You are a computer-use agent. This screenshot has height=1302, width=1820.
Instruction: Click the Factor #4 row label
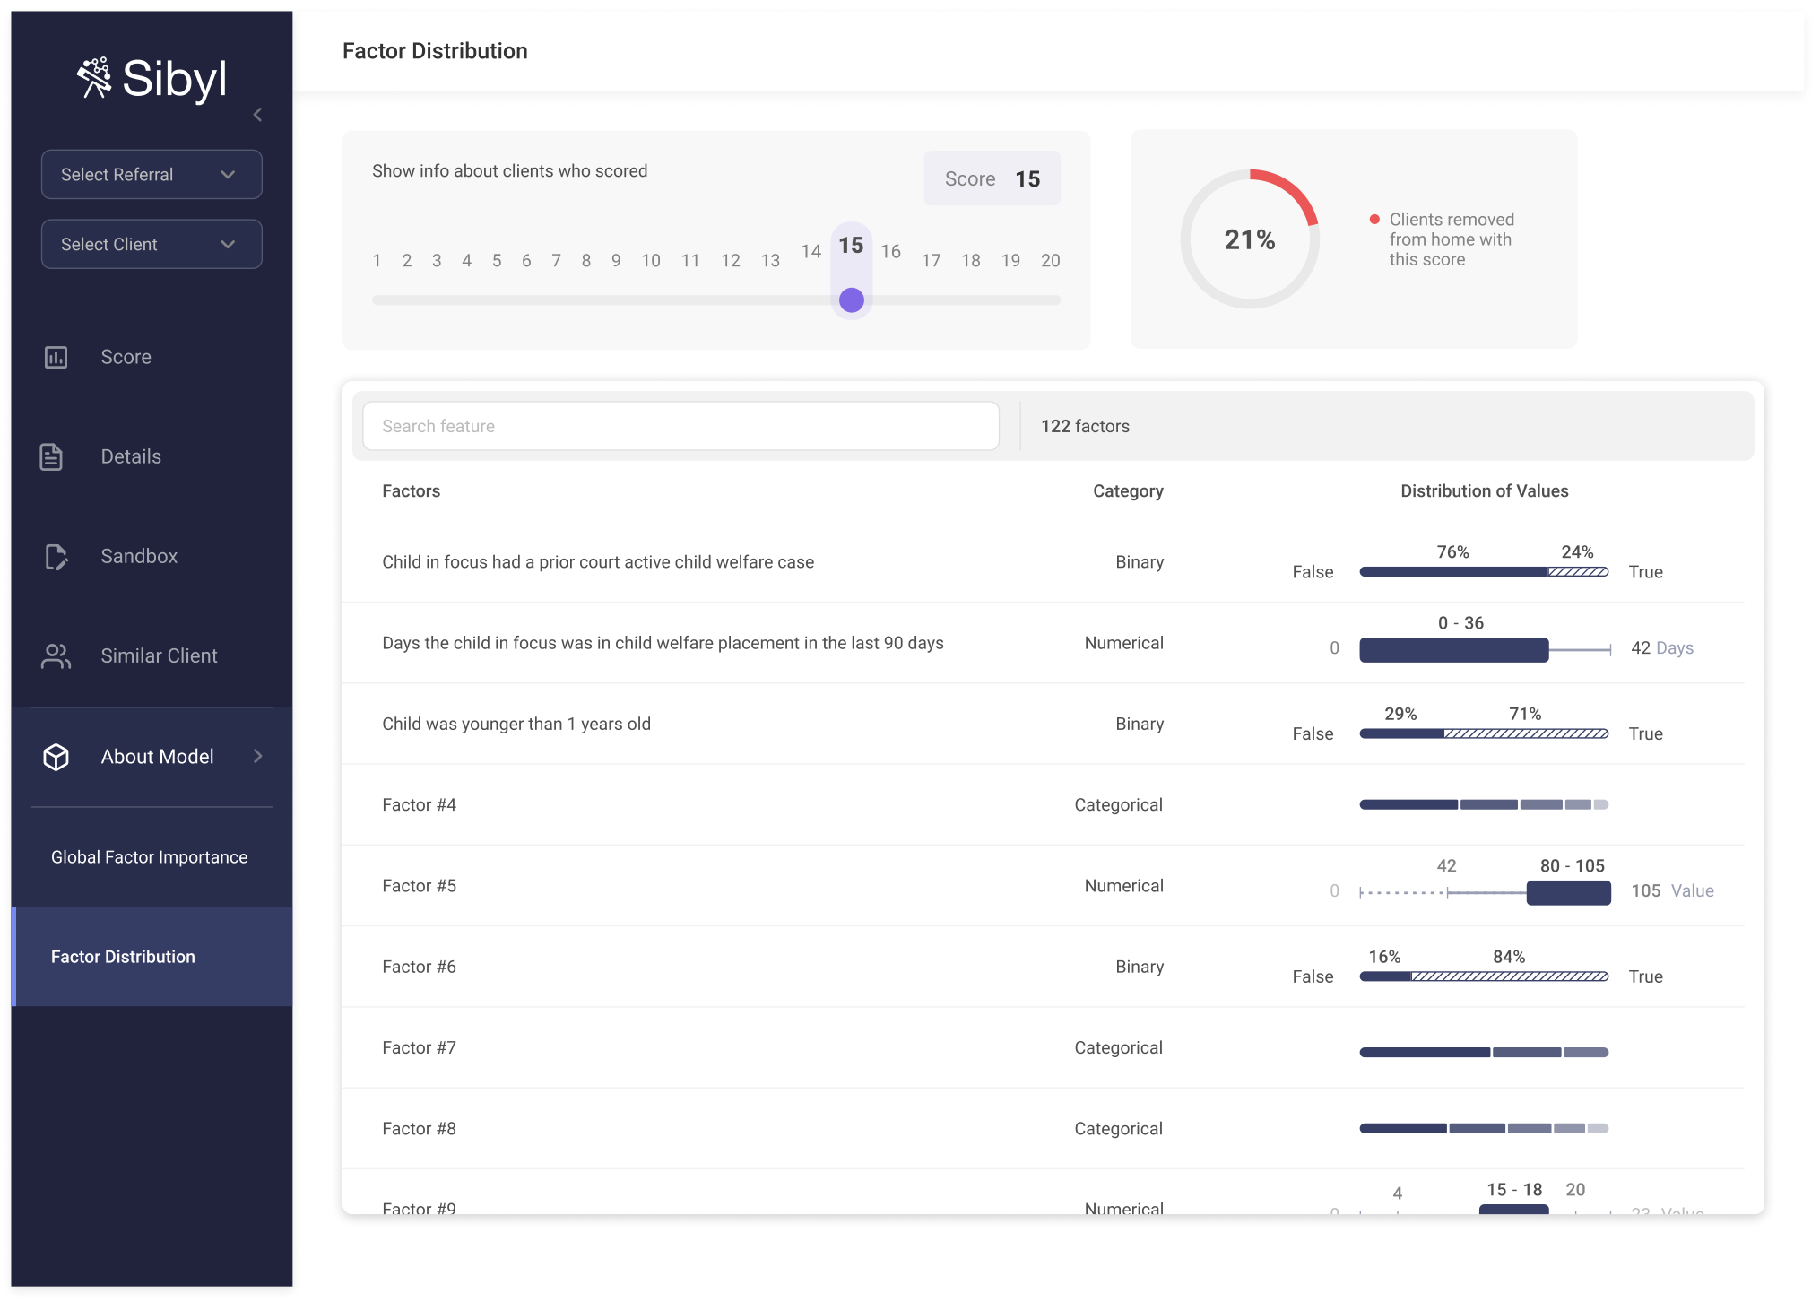click(419, 804)
